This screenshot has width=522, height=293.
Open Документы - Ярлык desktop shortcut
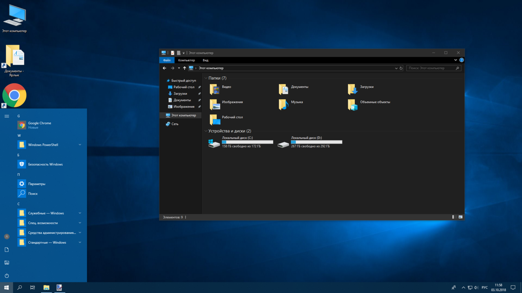14,61
